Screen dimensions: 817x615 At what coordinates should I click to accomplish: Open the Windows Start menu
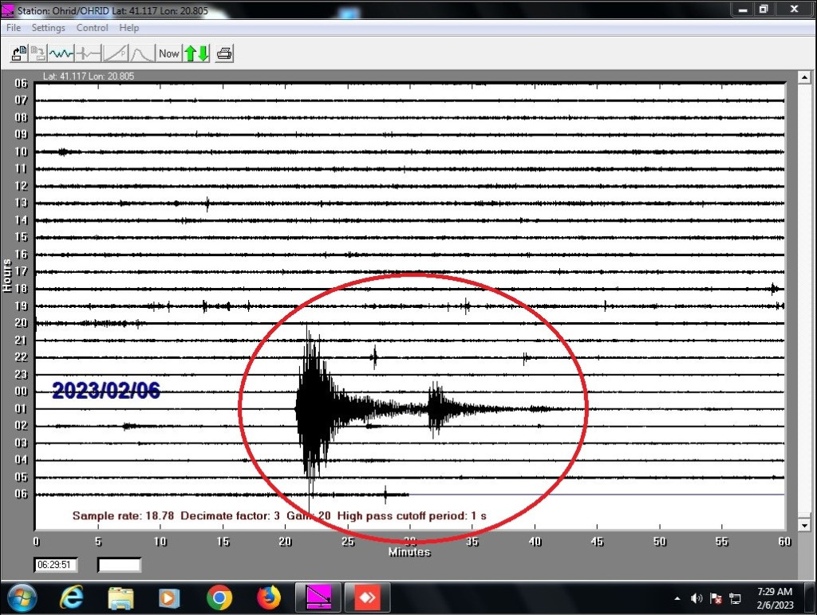pyautogui.click(x=21, y=597)
